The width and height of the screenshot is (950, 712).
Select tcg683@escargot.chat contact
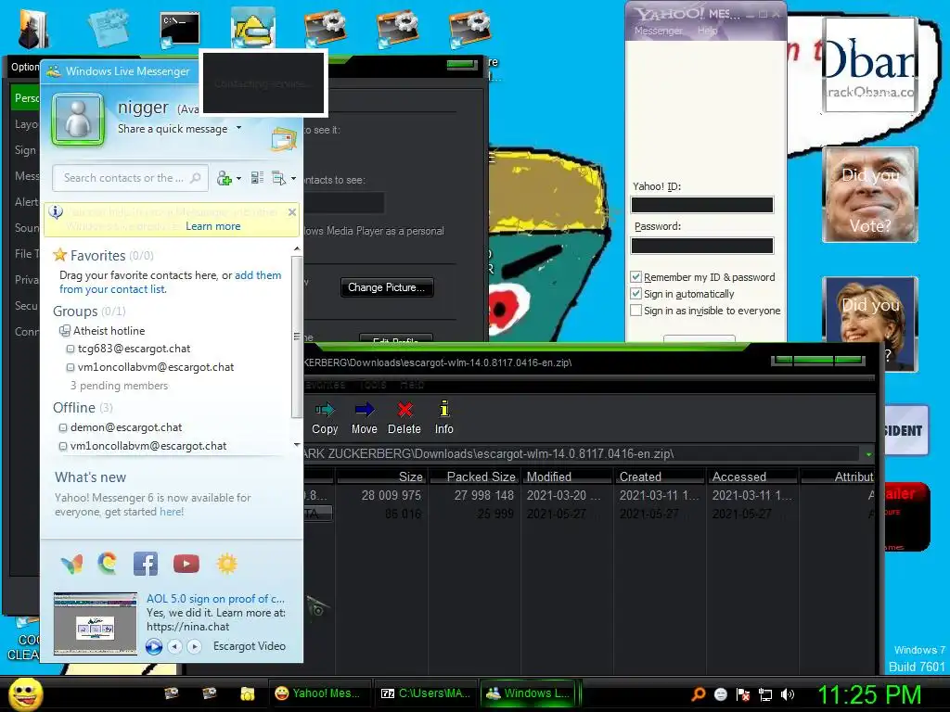click(x=134, y=349)
